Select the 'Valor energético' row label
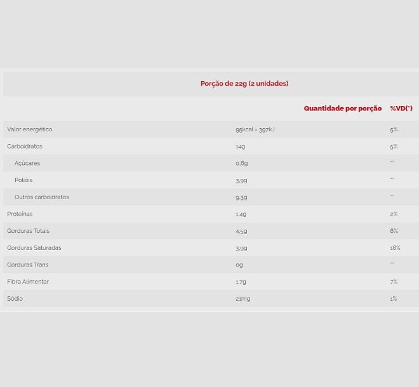The height and width of the screenshot is (387, 419). coord(30,129)
